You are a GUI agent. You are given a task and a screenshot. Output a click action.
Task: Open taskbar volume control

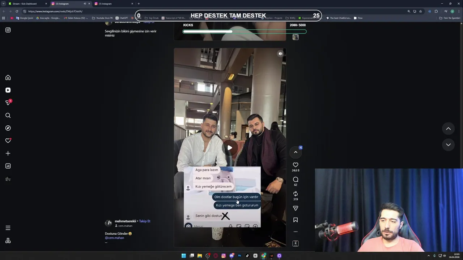point(444,256)
